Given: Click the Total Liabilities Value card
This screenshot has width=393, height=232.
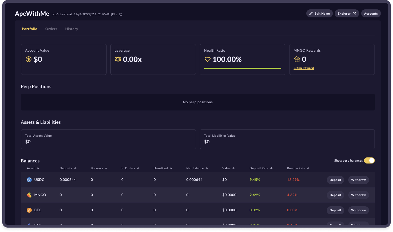Looking at the screenshot, I should (287, 139).
